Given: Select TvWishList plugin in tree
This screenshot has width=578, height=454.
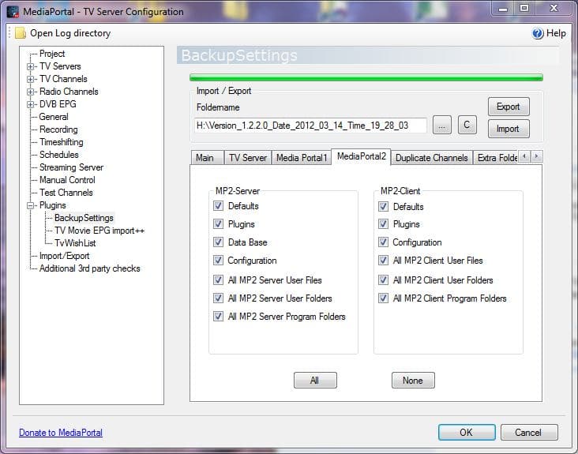Looking at the screenshot, I should tap(75, 243).
